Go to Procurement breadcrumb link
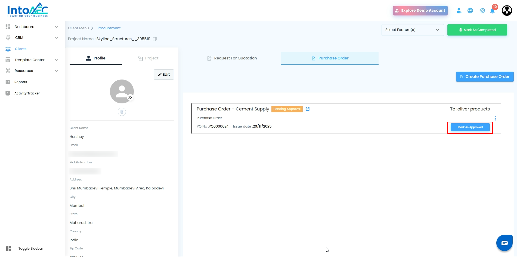This screenshot has width=517, height=257. [109, 28]
